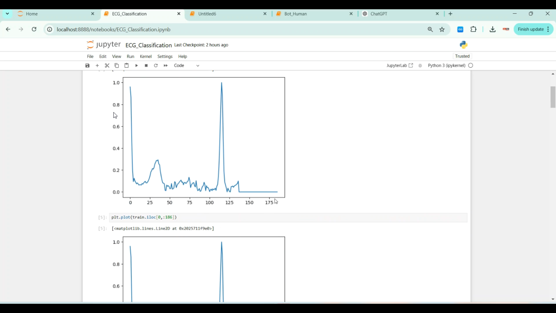Screen dimensions: 556x313
Task: Save the notebook with the floppy disk icon
Action: [x=87, y=66]
